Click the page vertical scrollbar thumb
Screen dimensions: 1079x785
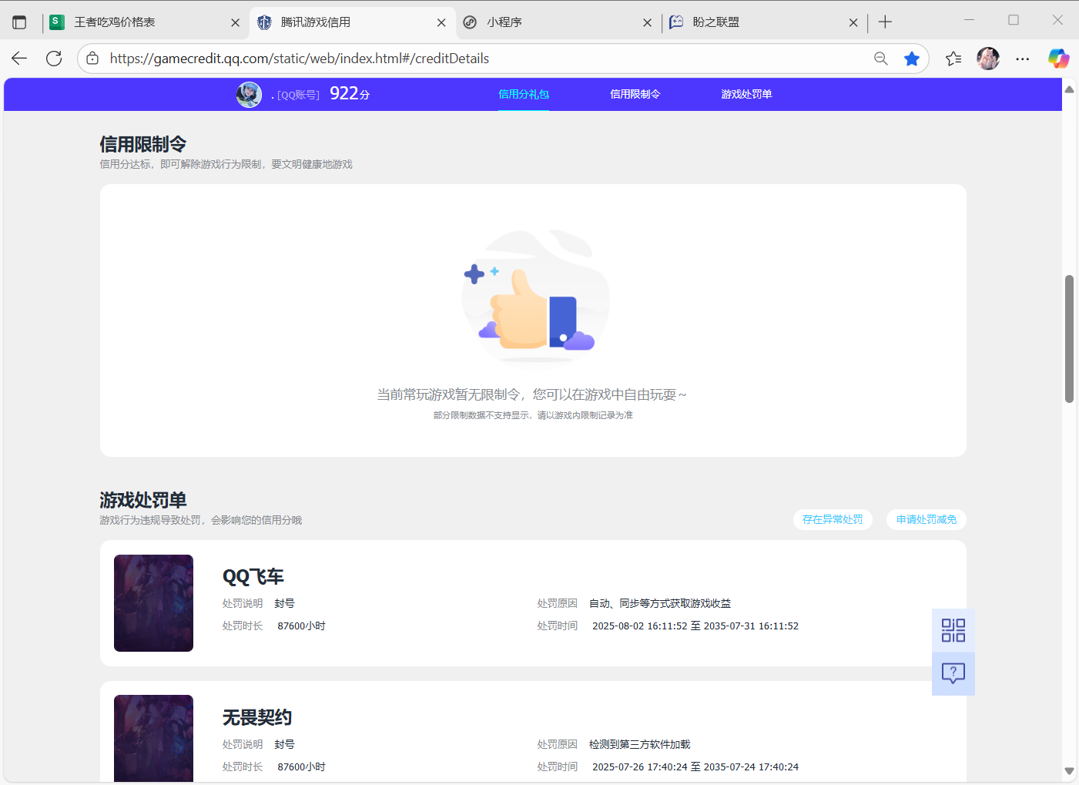pos(1069,339)
